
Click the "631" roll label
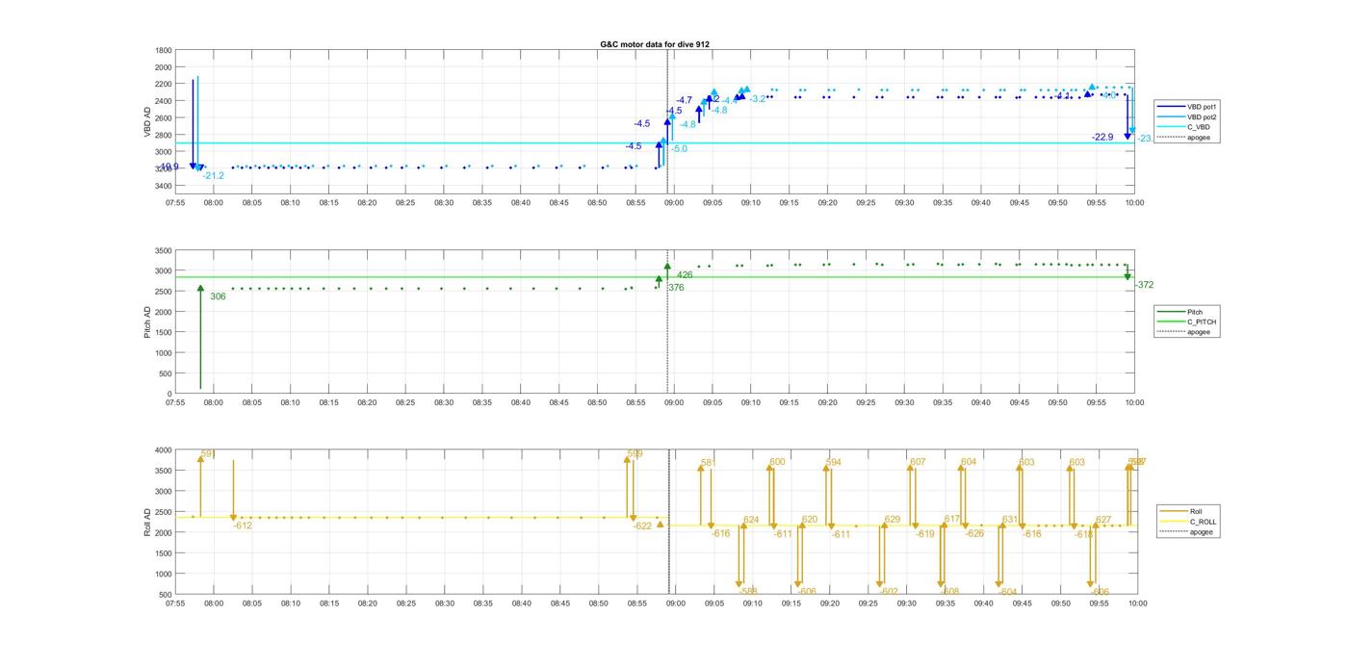tap(1010, 520)
